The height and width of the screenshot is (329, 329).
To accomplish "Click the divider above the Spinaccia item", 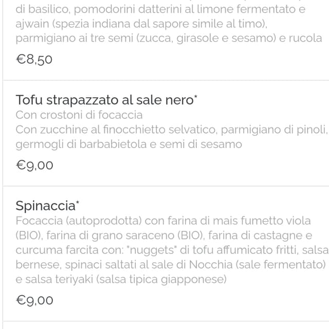I will click(x=166, y=186).
